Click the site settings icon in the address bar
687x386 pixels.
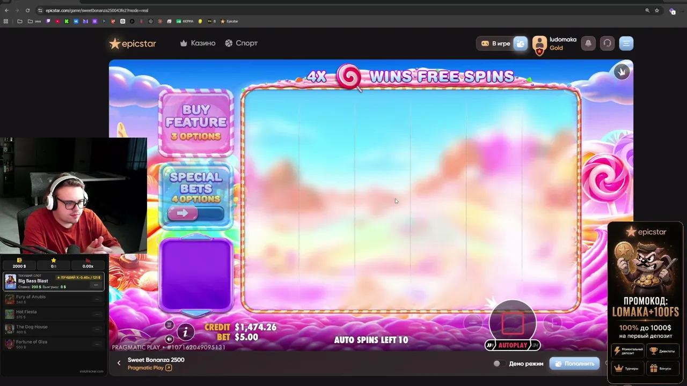[40, 10]
